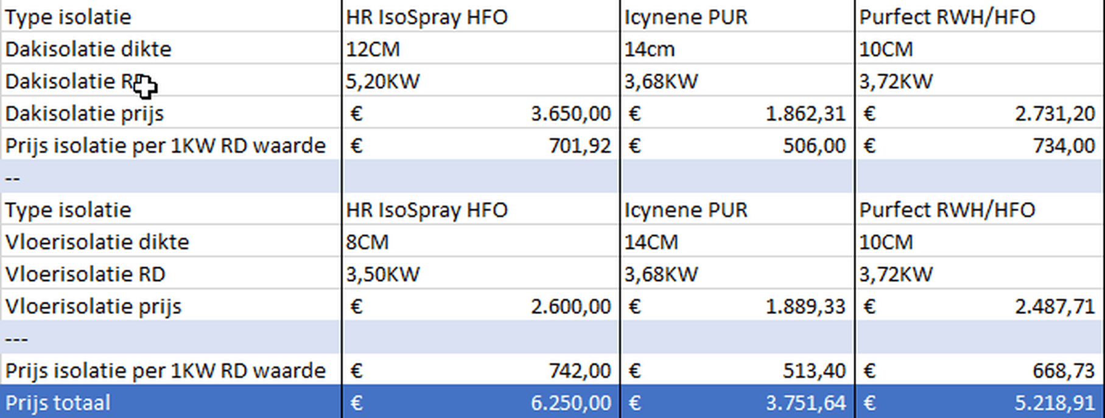
Task: Click the '--' separator label cell
Action: pos(171,177)
